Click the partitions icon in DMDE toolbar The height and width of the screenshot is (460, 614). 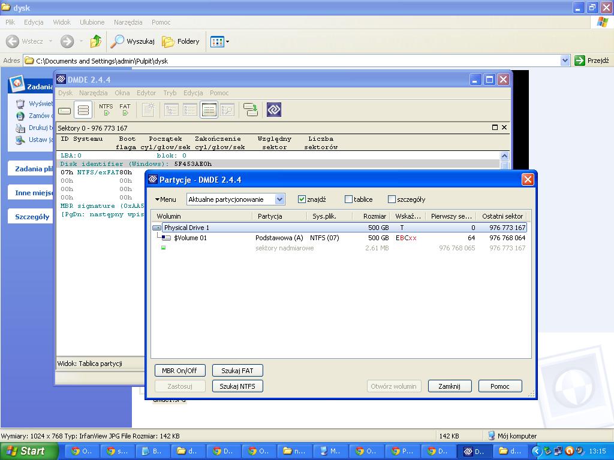[x=83, y=110]
